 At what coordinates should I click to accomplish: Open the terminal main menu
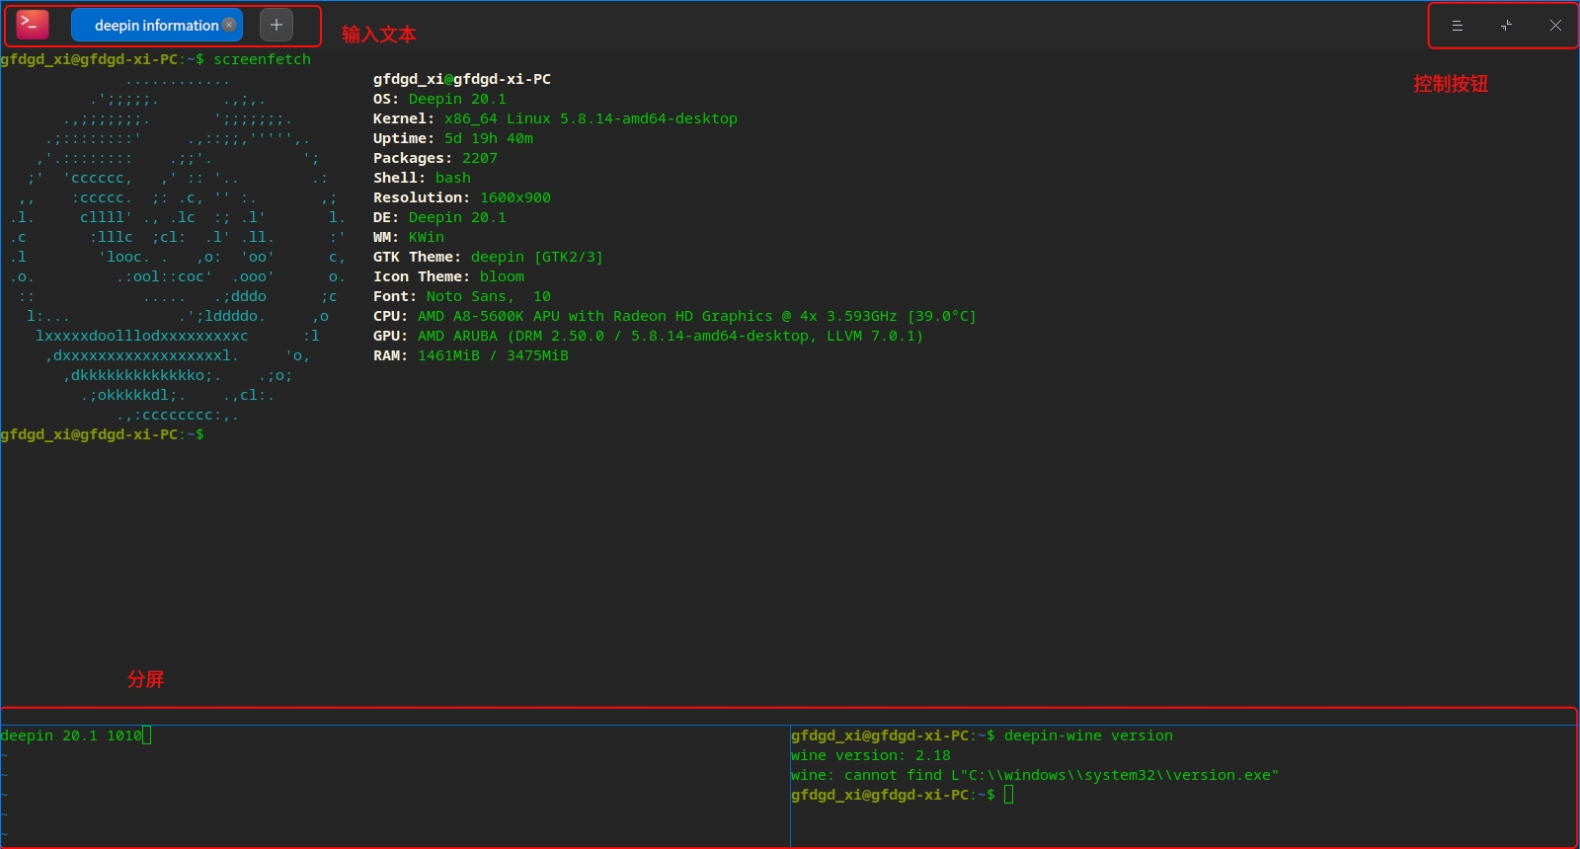pos(1457,26)
